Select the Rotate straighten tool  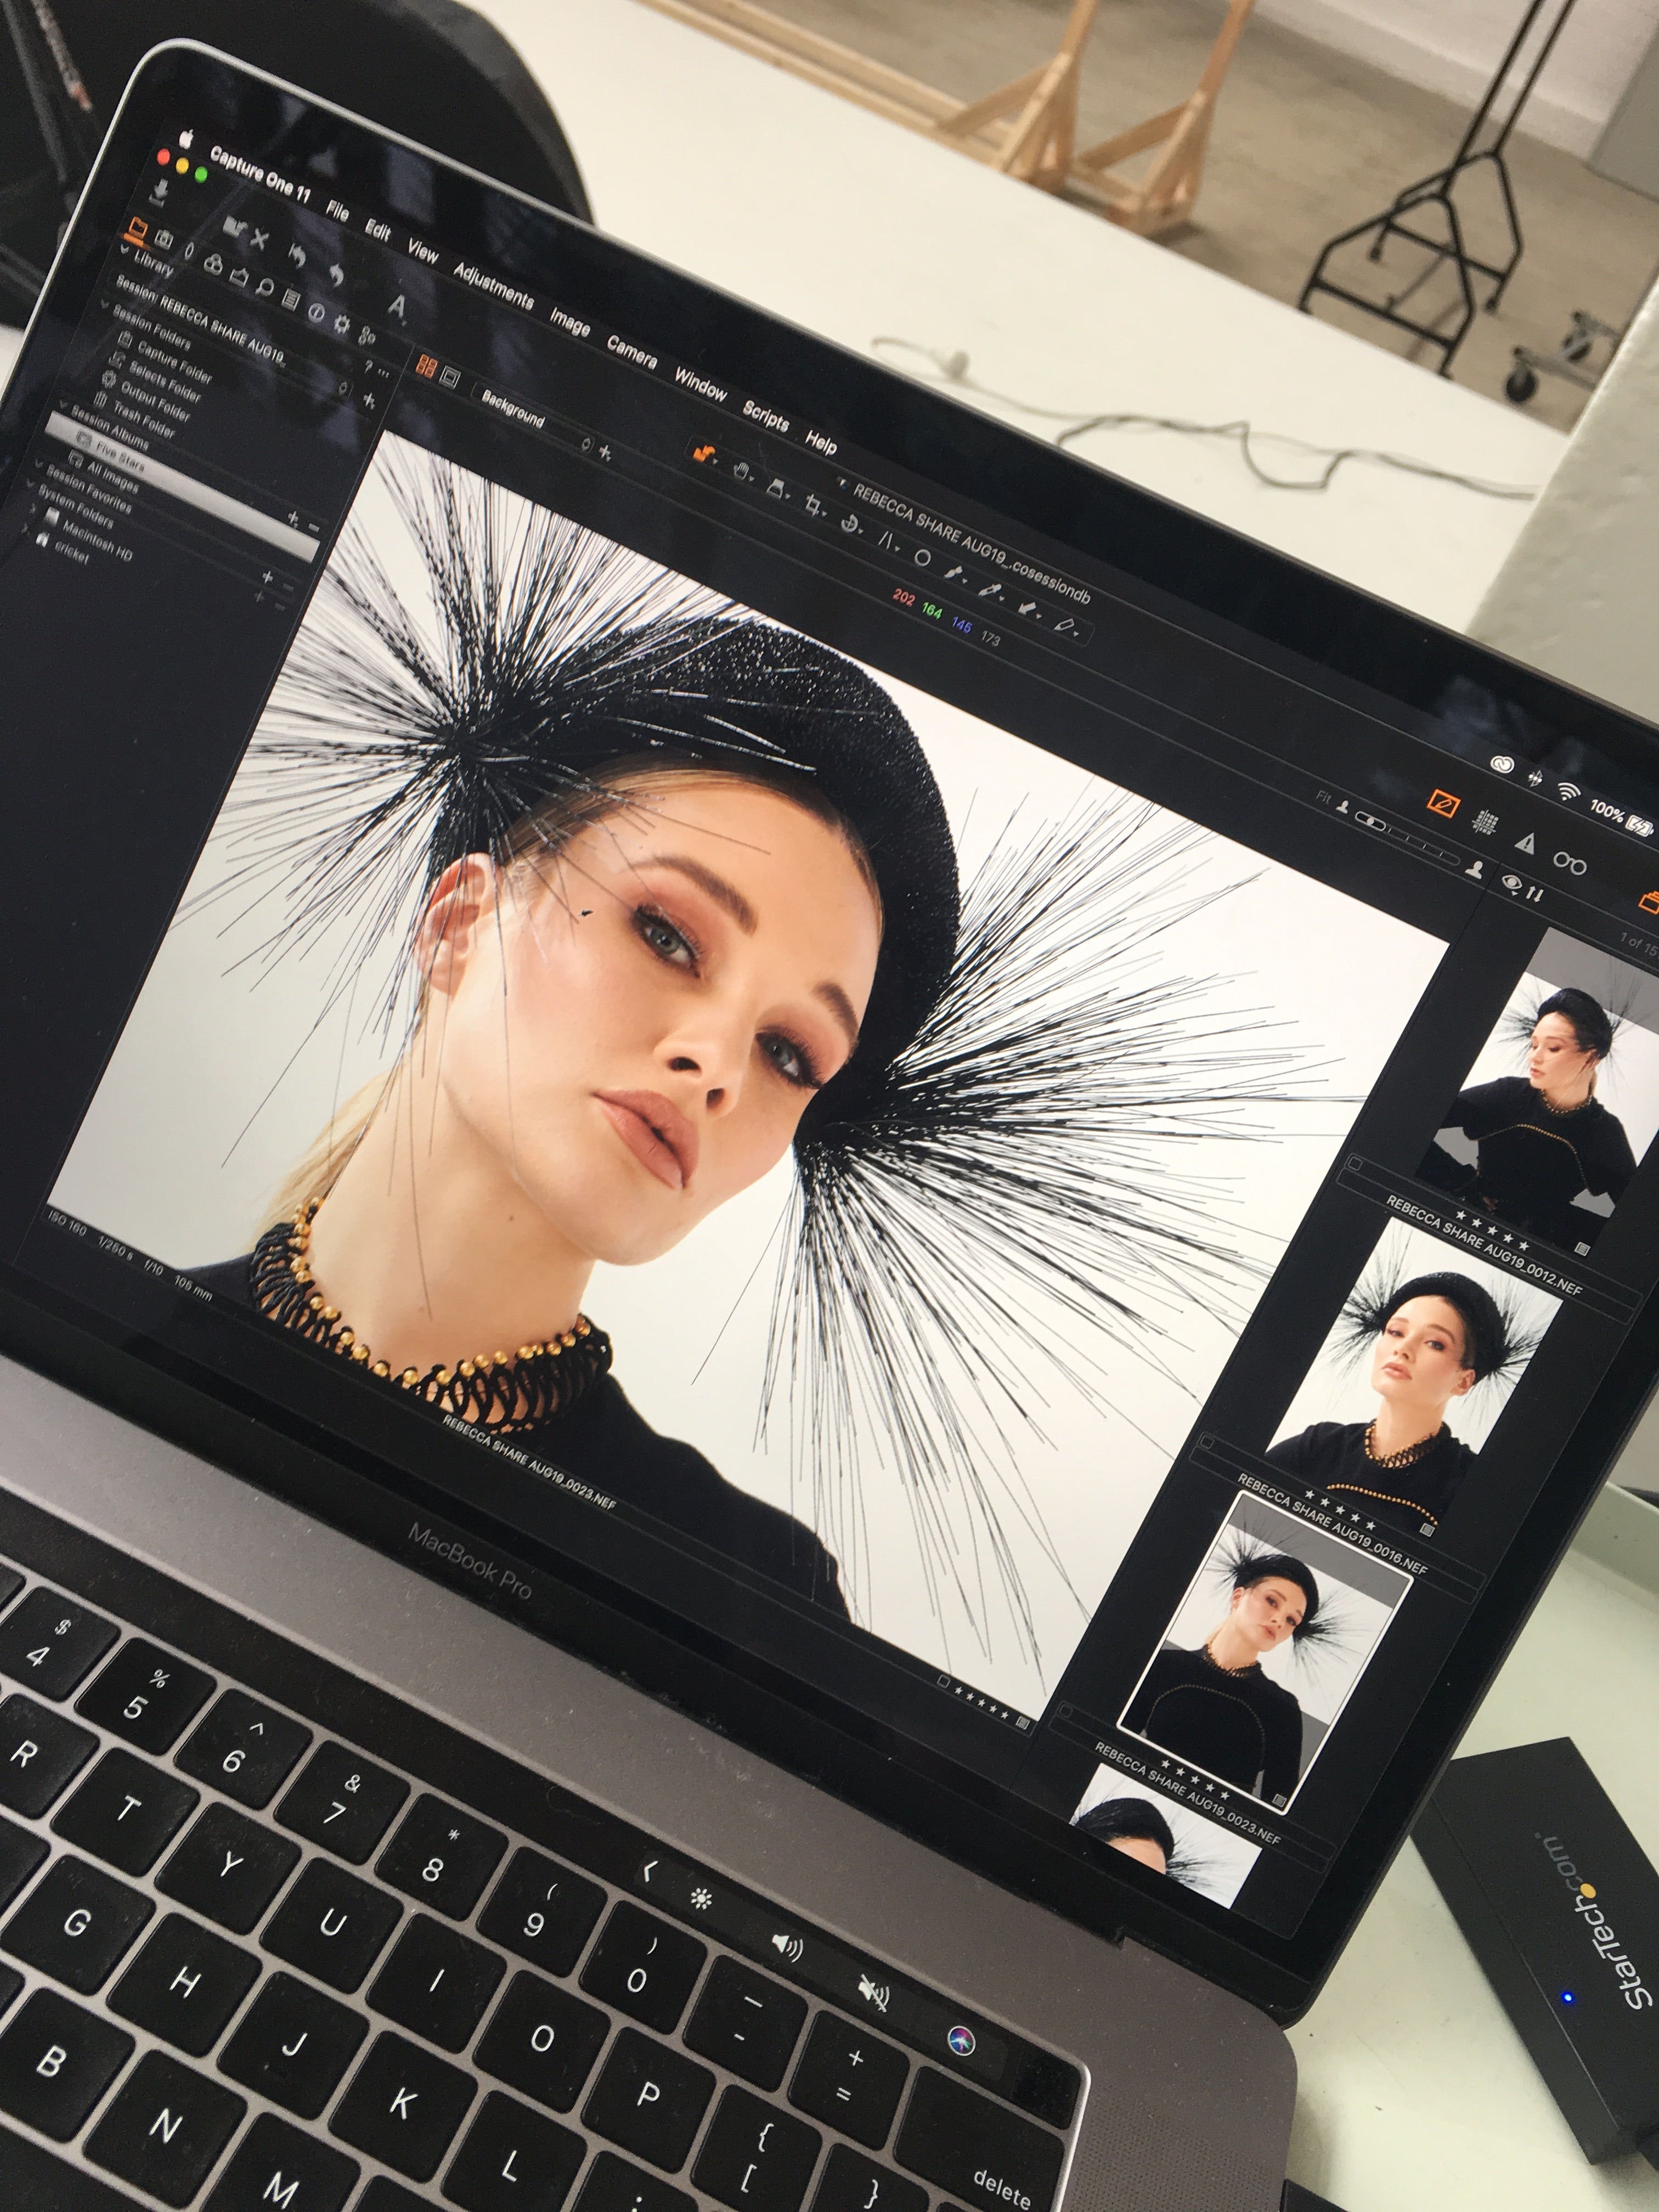coord(851,524)
